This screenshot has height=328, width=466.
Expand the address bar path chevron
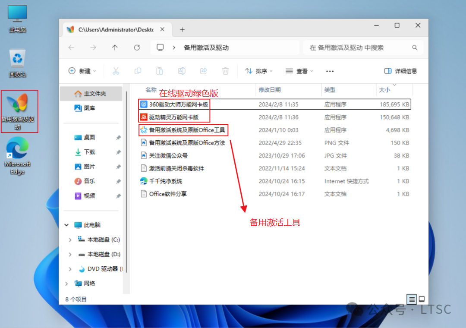tap(174, 47)
